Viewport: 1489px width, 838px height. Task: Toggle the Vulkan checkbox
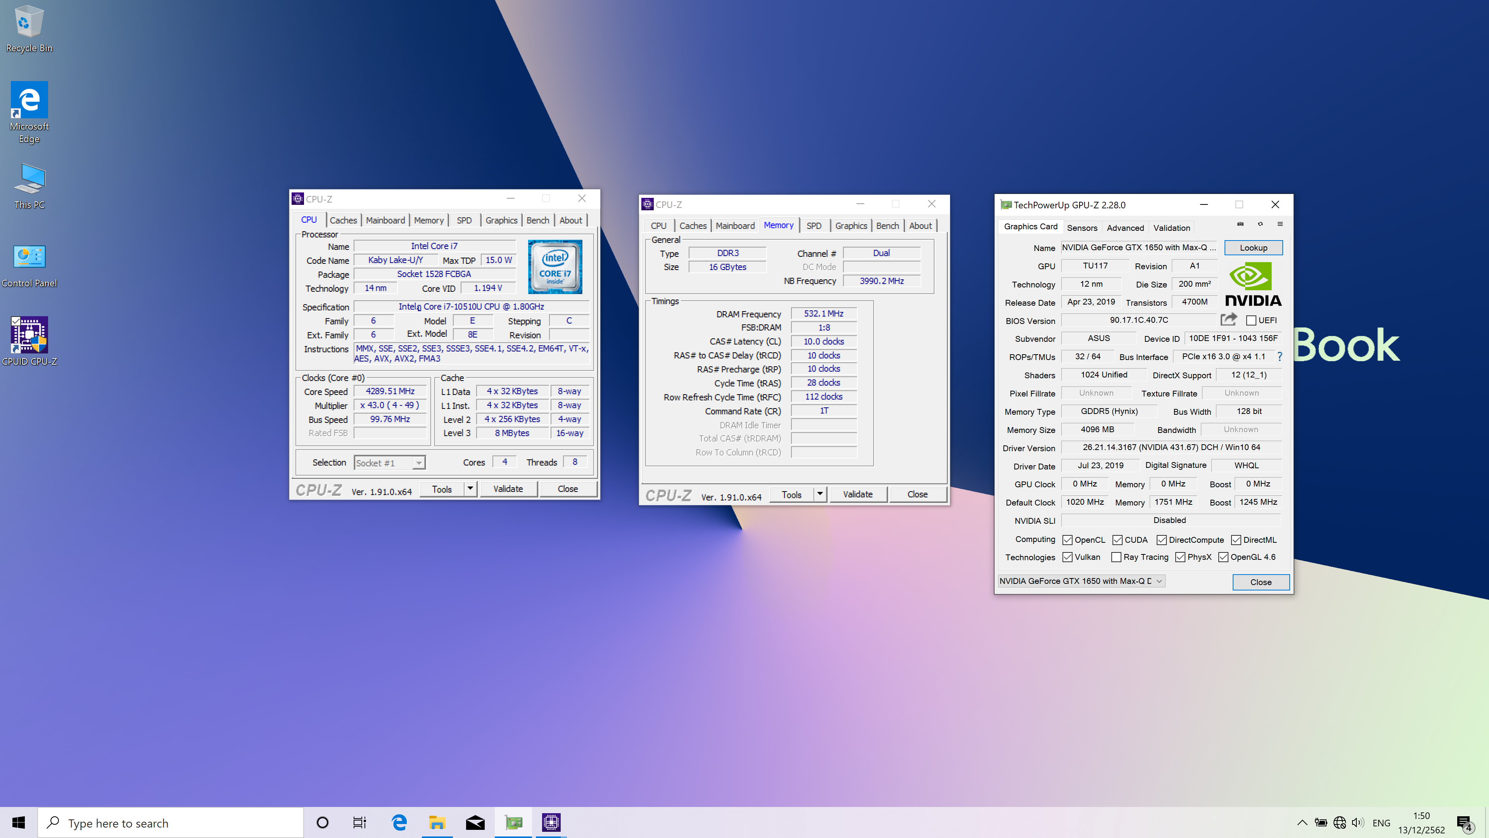pyautogui.click(x=1068, y=557)
